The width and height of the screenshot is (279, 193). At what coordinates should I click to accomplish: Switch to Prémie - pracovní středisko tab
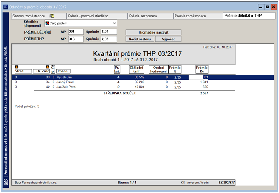[97, 16]
